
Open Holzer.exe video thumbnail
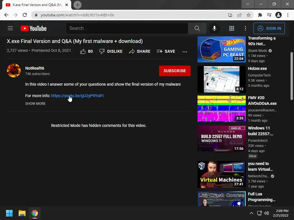tap(221, 79)
